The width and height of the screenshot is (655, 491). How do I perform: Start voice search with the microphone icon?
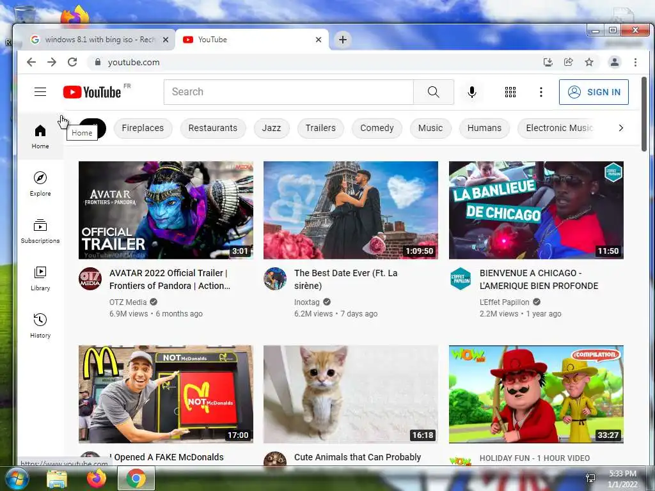471,92
